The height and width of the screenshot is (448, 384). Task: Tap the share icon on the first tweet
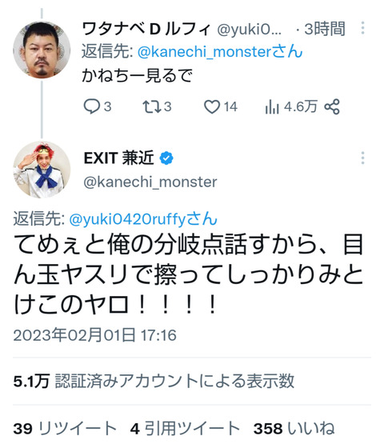pyautogui.click(x=332, y=107)
